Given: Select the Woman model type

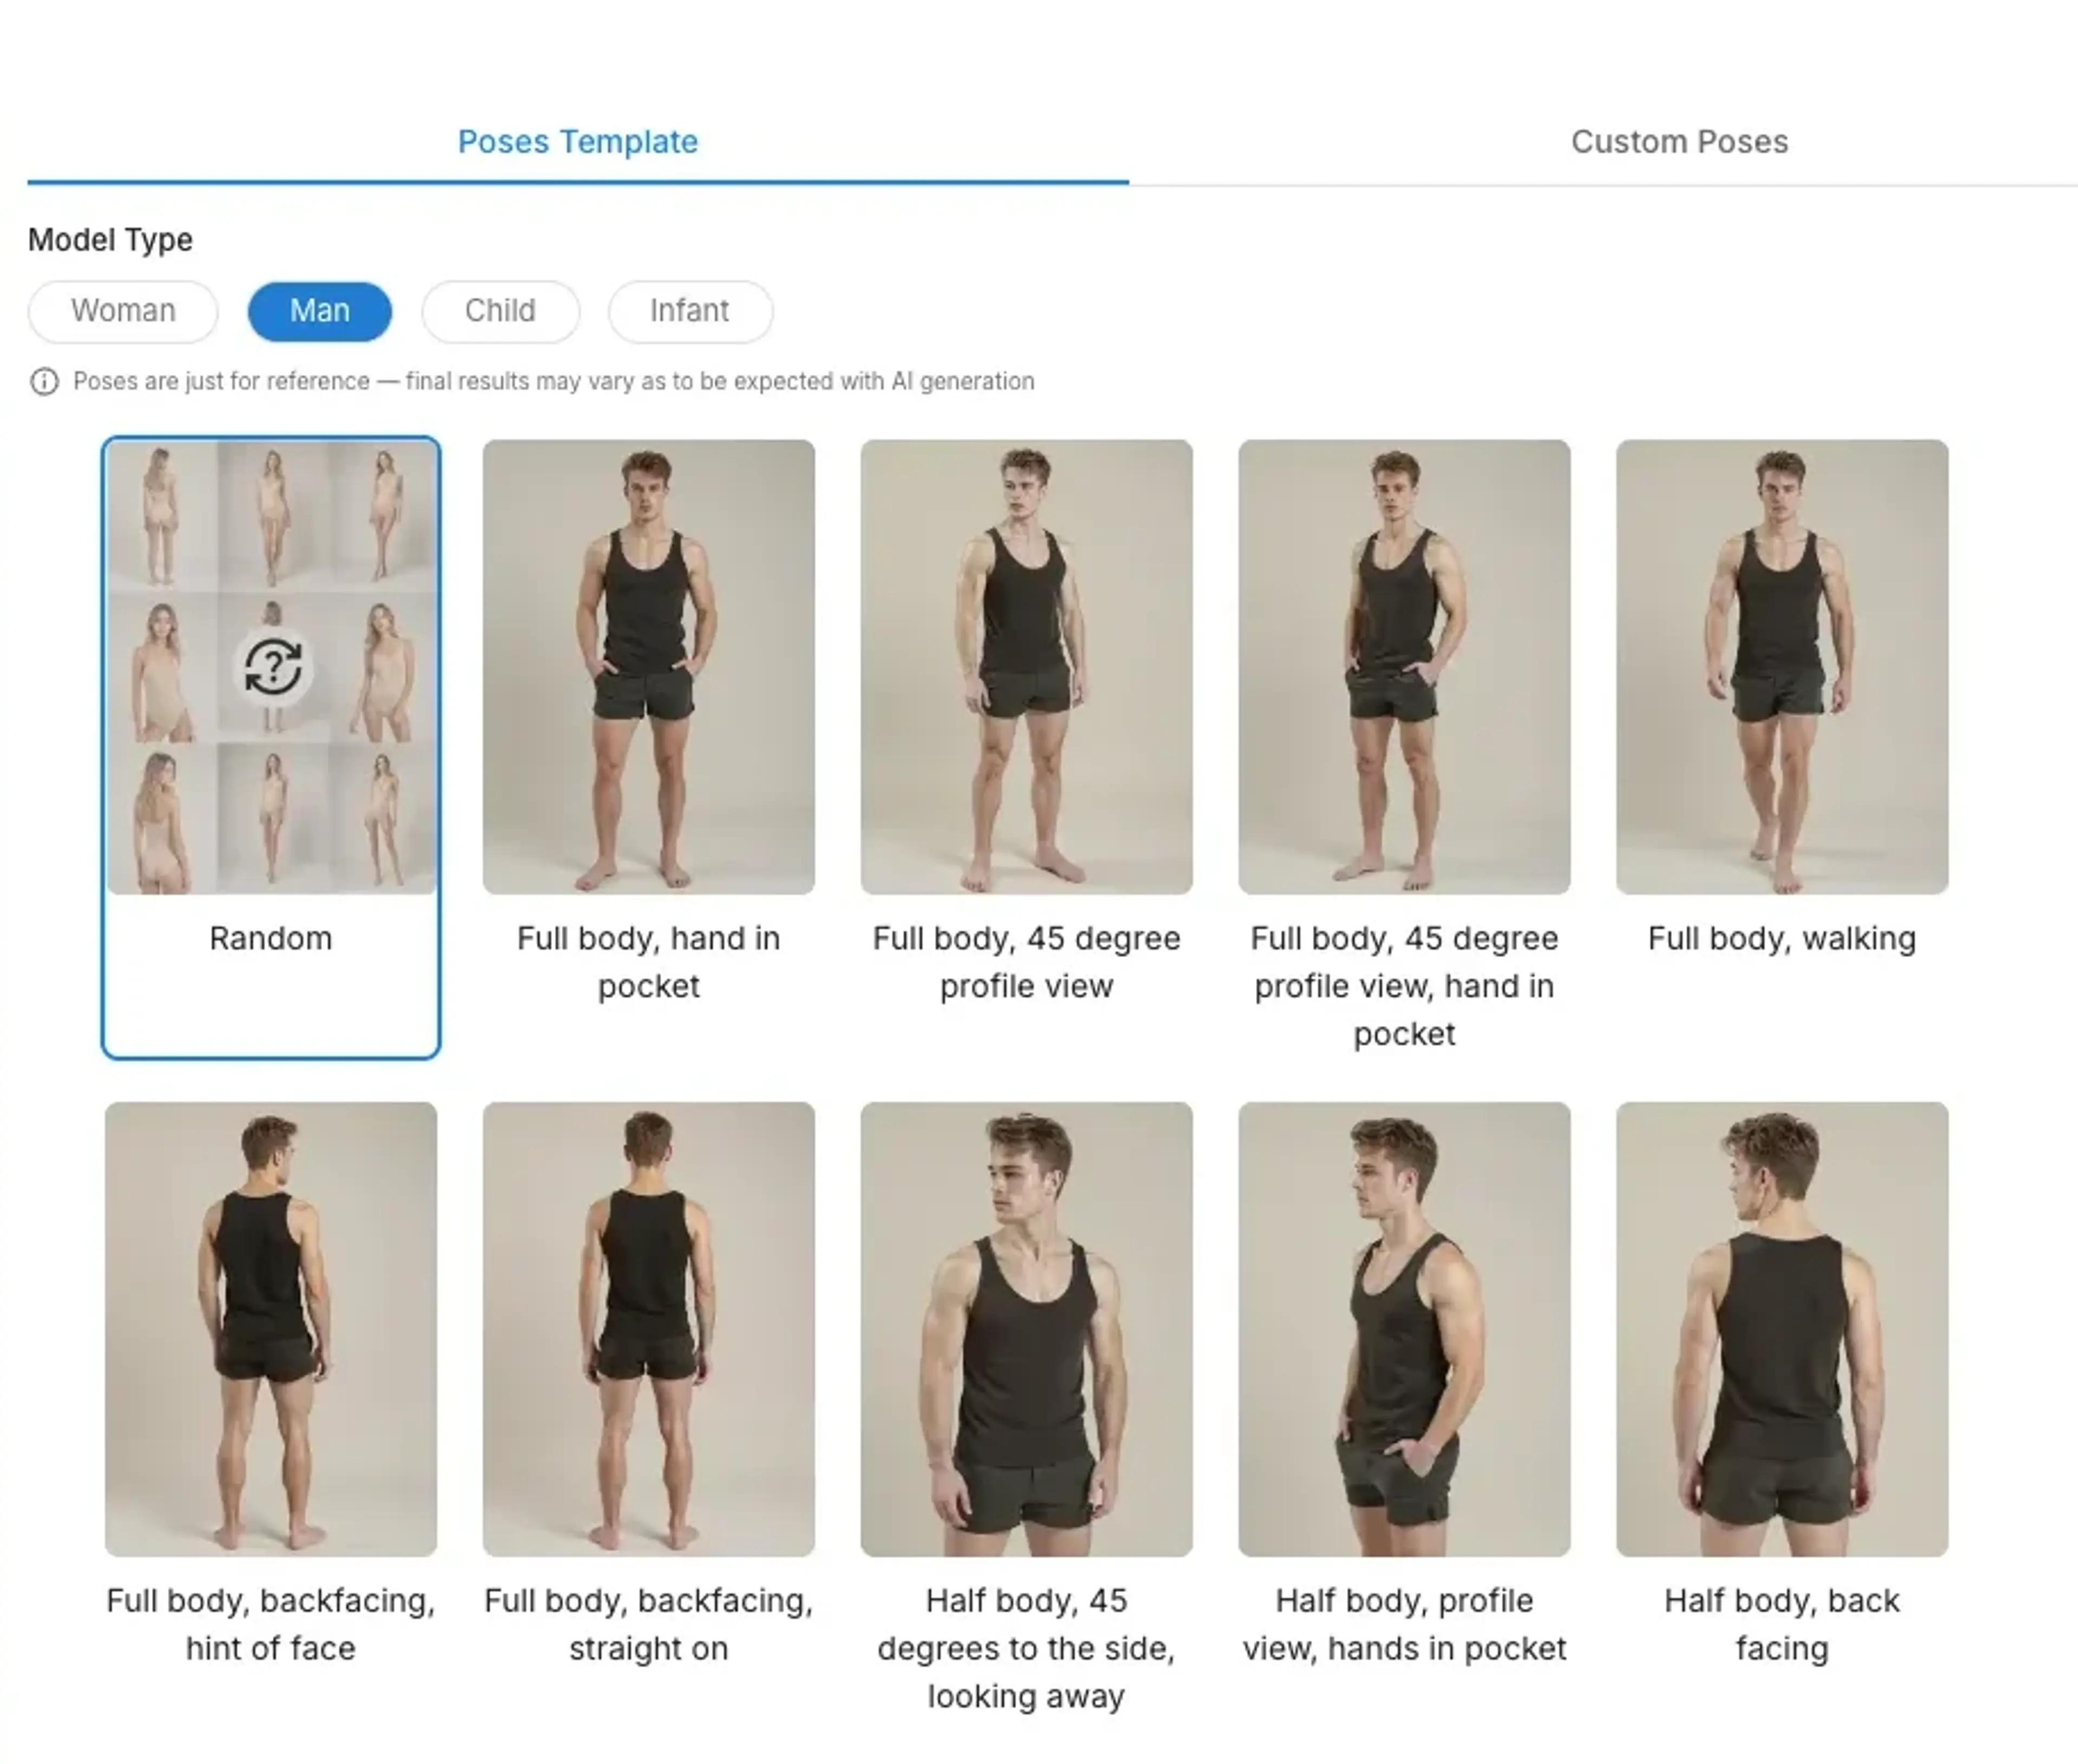Looking at the screenshot, I should 123,311.
